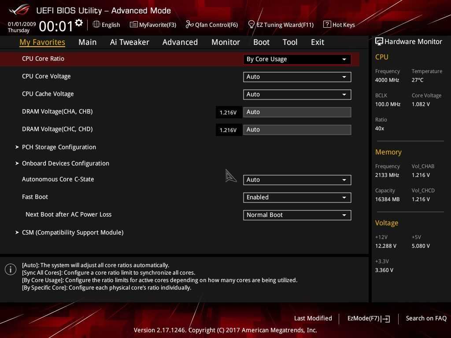Click the gear icon beside the clock

click(x=79, y=23)
